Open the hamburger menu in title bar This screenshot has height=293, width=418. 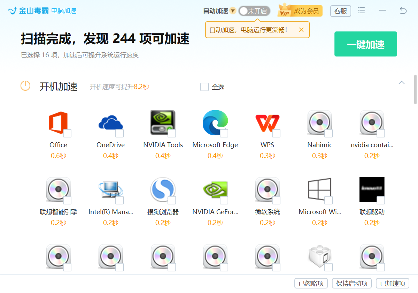[362, 10]
